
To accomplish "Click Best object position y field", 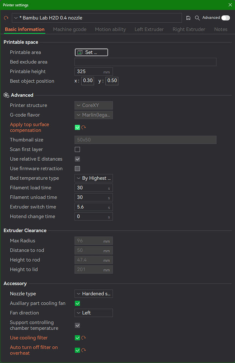I will click(x=112, y=81).
